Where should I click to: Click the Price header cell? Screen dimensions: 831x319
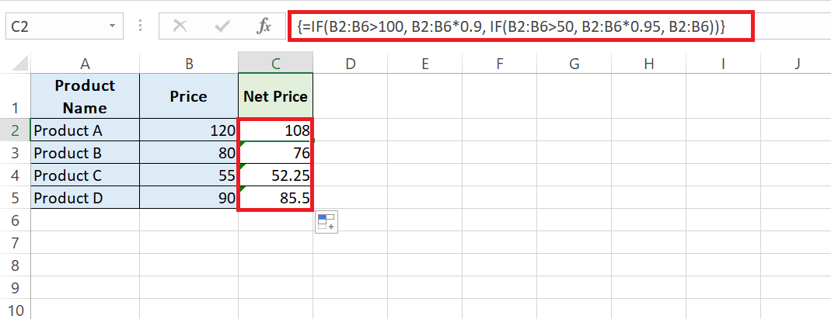tap(189, 95)
